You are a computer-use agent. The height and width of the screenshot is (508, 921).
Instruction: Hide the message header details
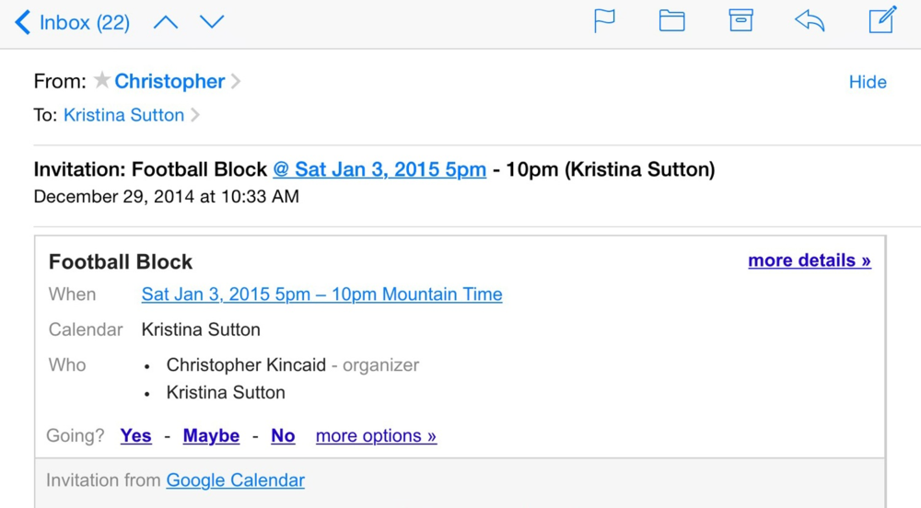coord(868,82)
